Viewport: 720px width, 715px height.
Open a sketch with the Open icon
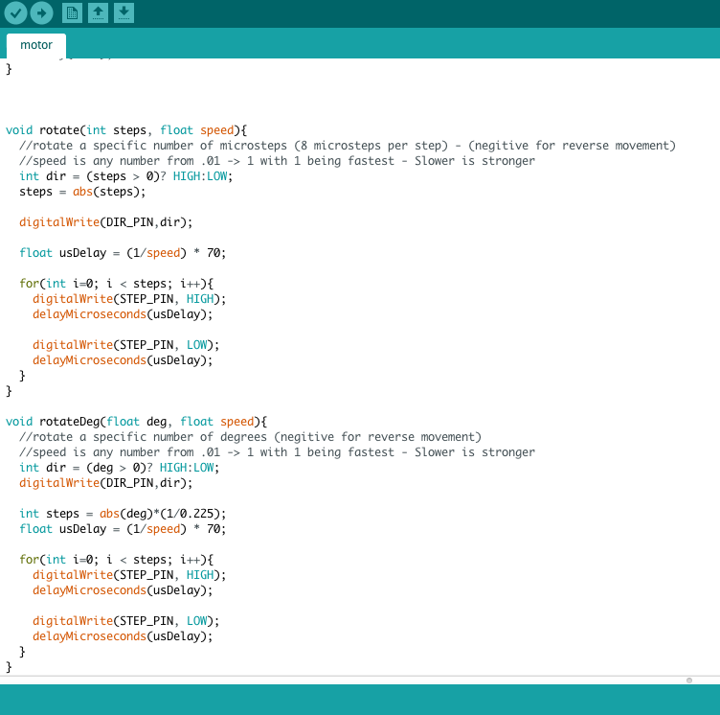coord(99,12)
